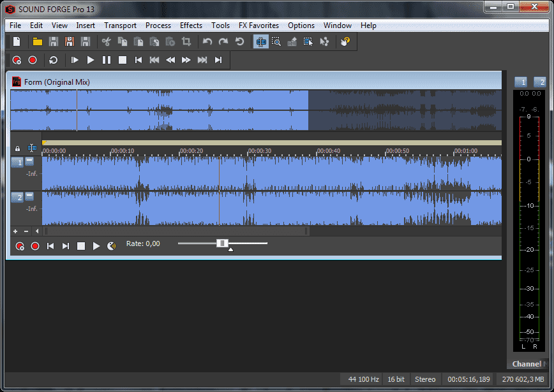Click the Rewind transport button
Screen dimensions: 554x392
170,61
